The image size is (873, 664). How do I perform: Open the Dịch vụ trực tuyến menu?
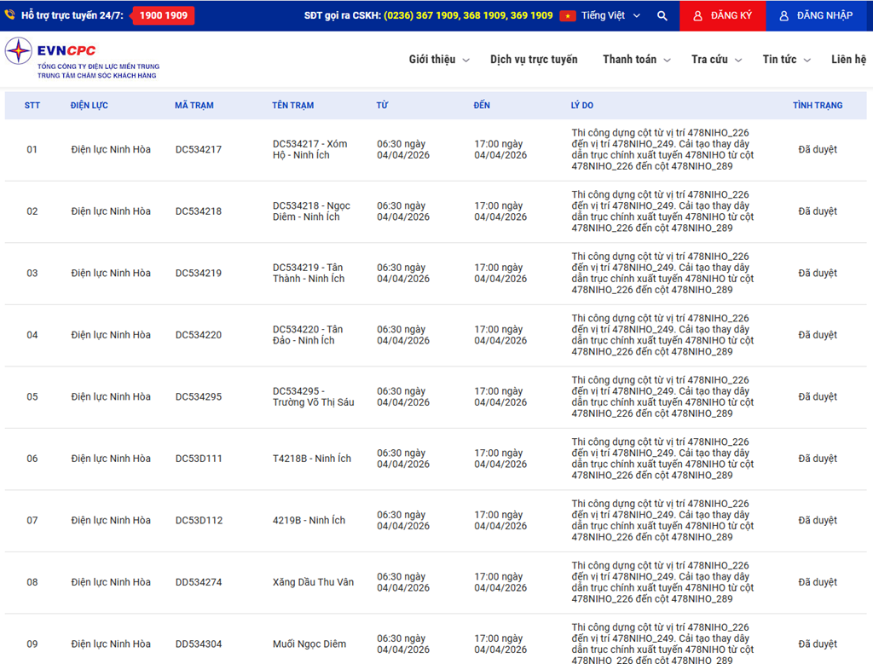coord(534,60)
